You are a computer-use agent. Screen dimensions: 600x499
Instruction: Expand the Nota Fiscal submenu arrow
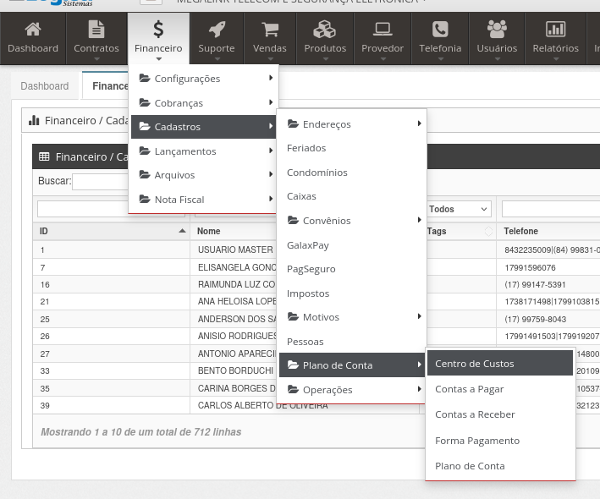coord(271,199)
